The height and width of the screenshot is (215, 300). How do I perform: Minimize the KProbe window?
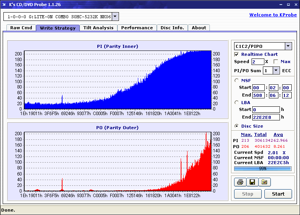pyautogui.click(x=281, y=5)
